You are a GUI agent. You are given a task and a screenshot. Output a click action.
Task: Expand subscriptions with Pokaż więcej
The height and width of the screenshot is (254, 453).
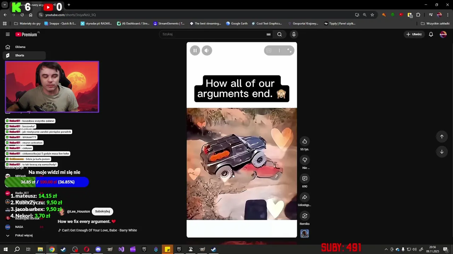coord(24,235)
